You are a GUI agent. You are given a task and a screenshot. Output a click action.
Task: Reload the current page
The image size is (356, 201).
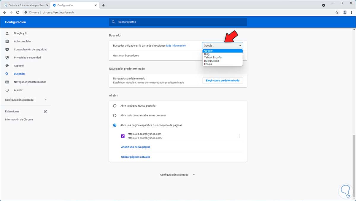click(18, 12)
